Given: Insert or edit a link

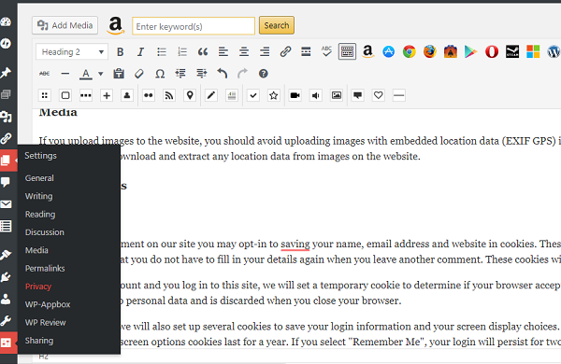Looking at the screenshot, I should (x=285, y=52).
